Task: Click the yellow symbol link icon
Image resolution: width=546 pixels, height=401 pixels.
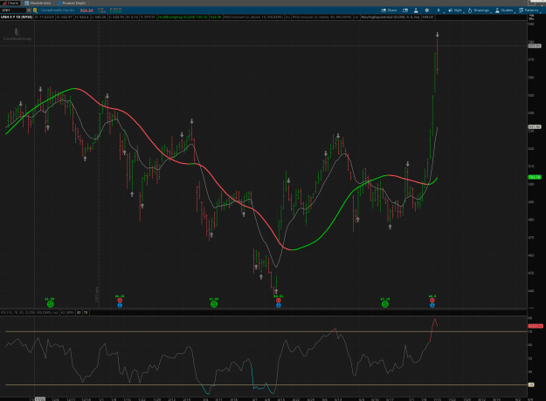Action: (x=35, y=10)
